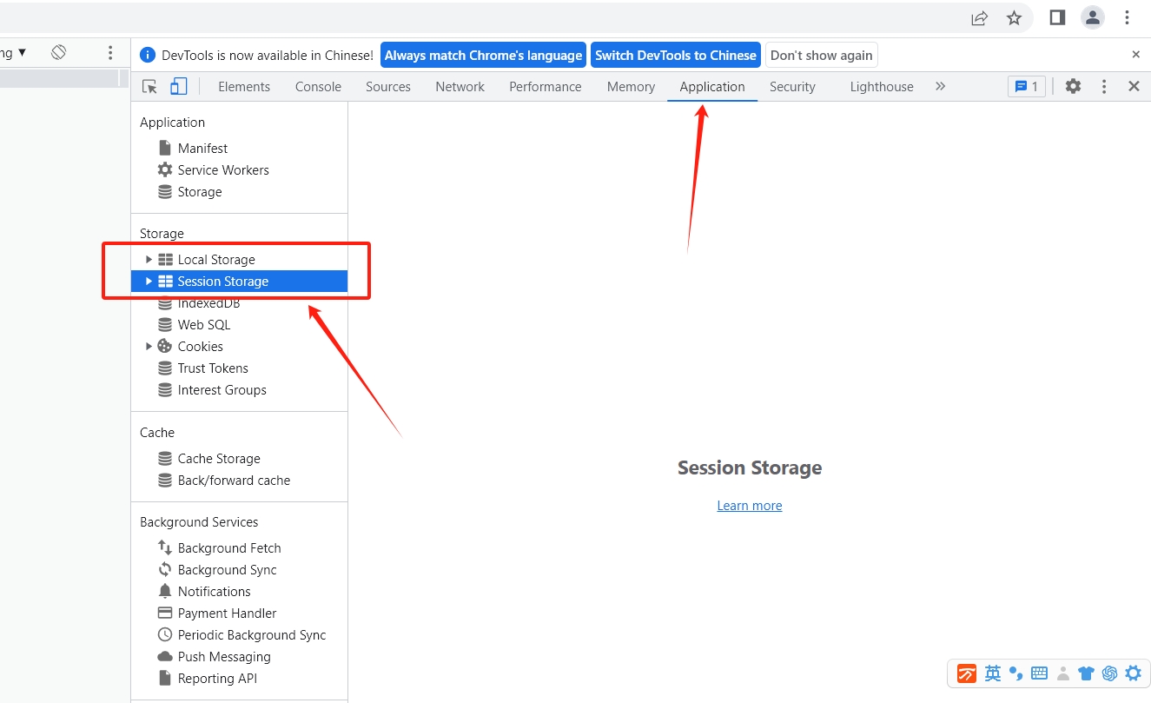Click the issues counter badge
The height and width of the screenshot is (703, 1151).
1027,87
